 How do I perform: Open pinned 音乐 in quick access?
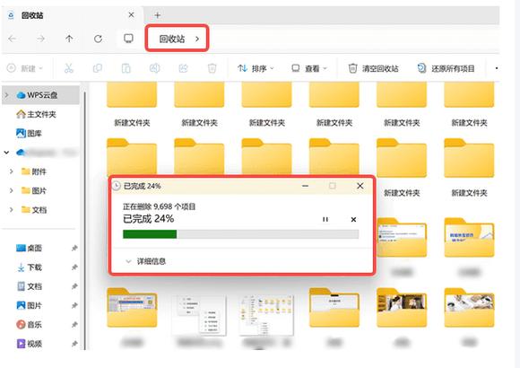click(30, 325)
